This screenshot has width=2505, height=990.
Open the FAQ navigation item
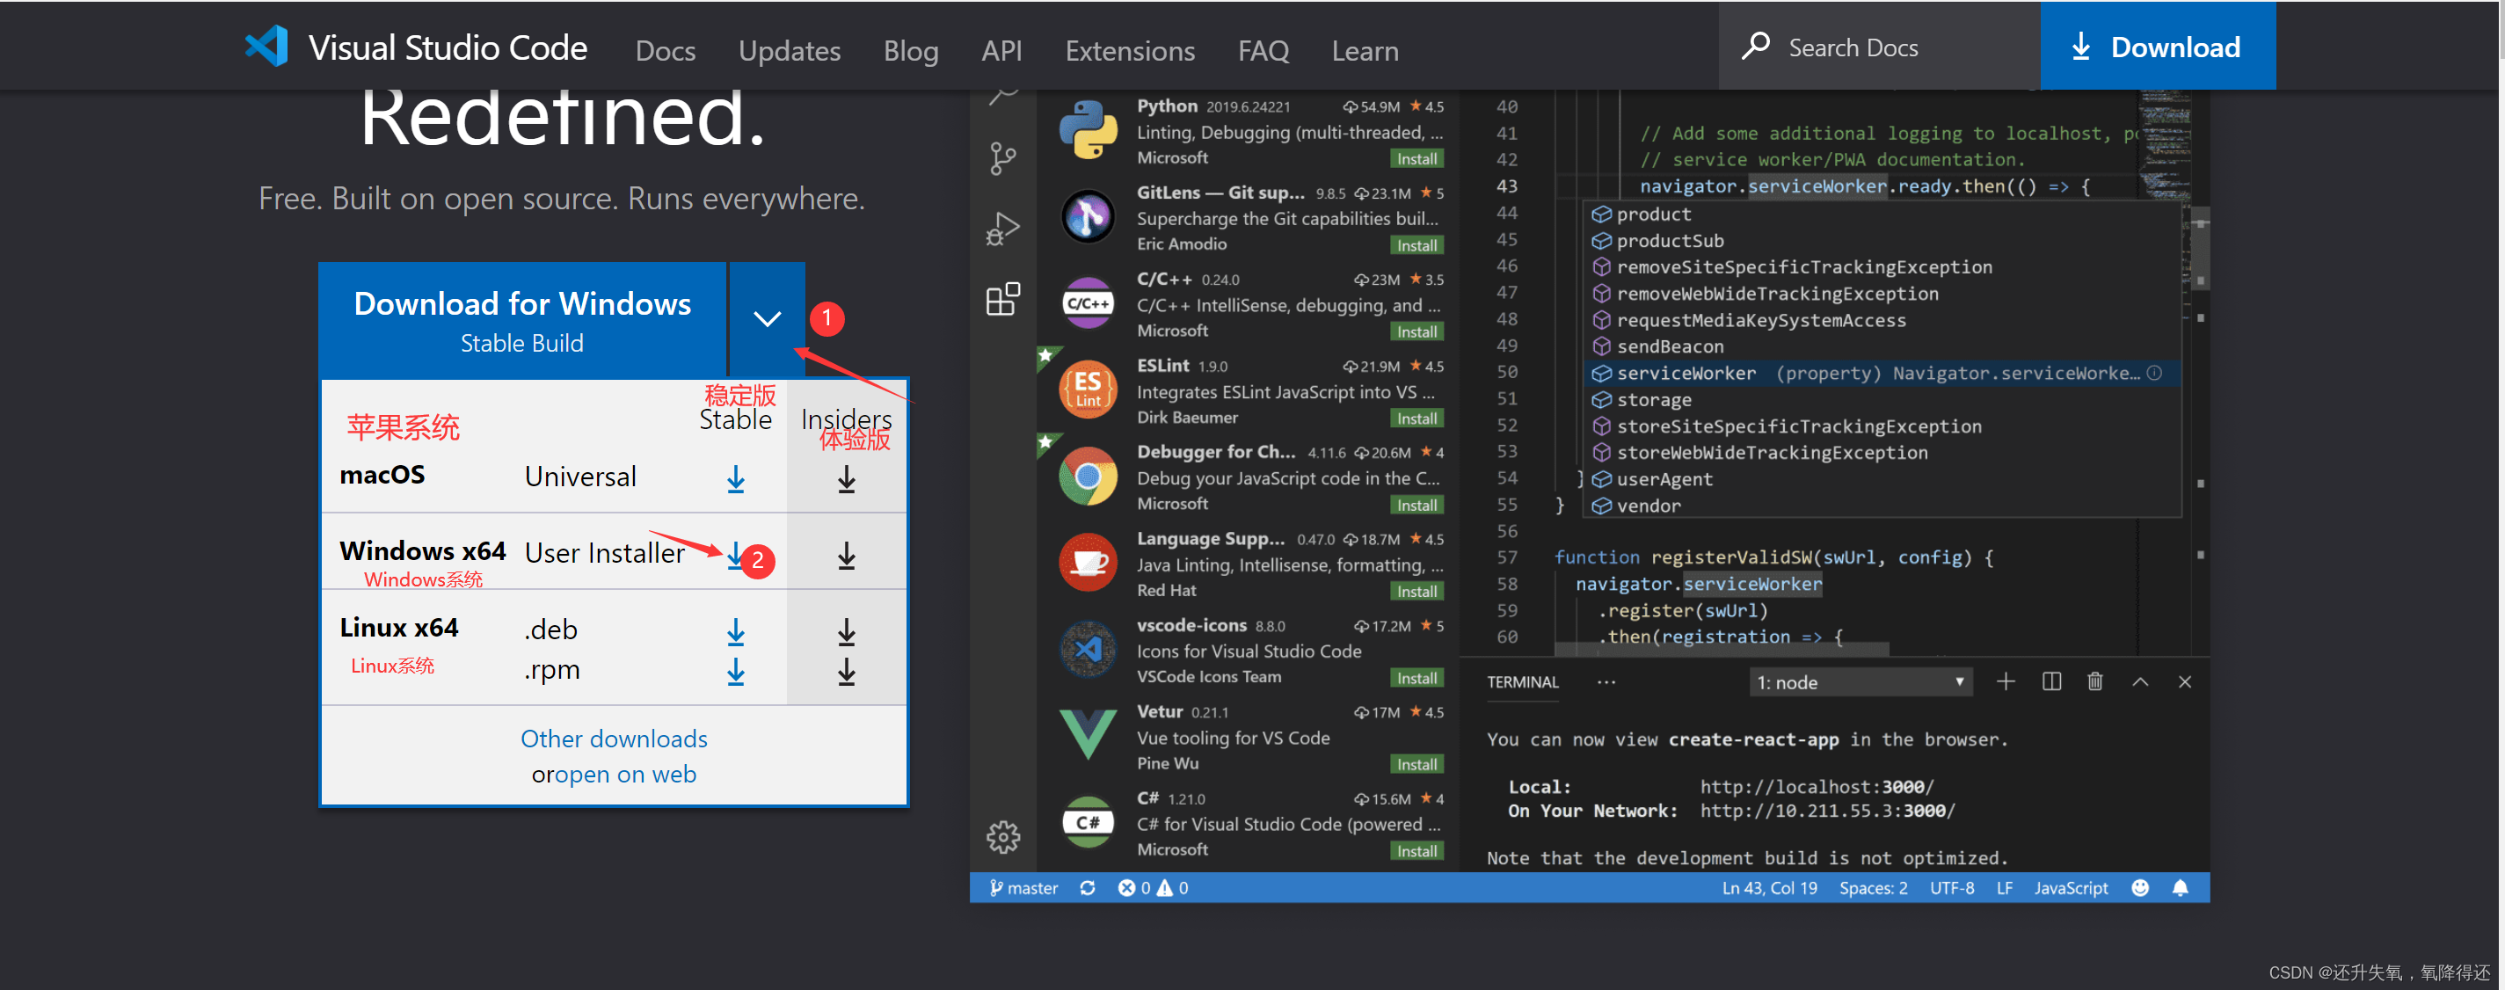pyautogui.click(x=1263, y=51)
